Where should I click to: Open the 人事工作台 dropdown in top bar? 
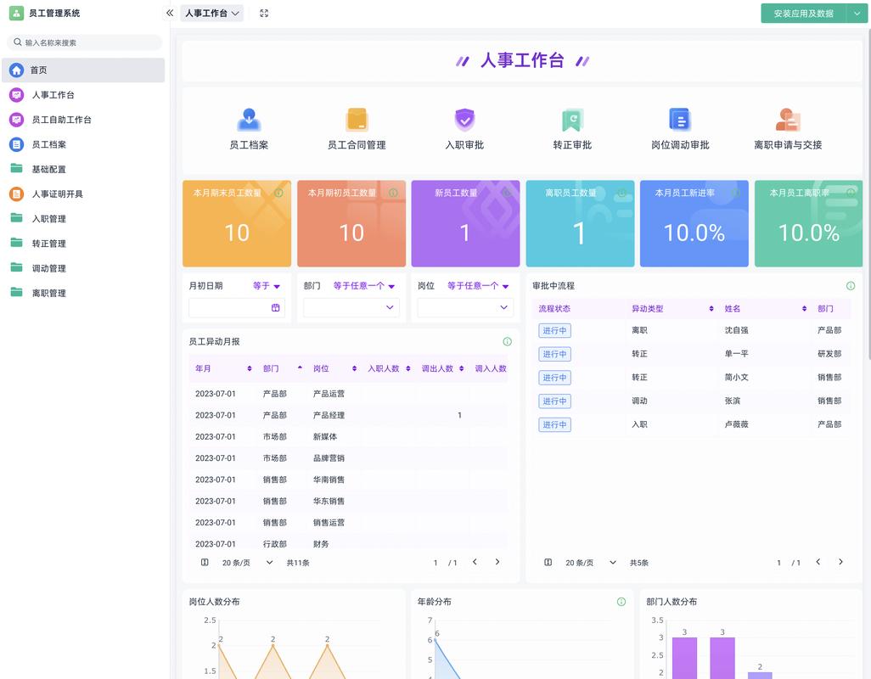coord(212,13)
